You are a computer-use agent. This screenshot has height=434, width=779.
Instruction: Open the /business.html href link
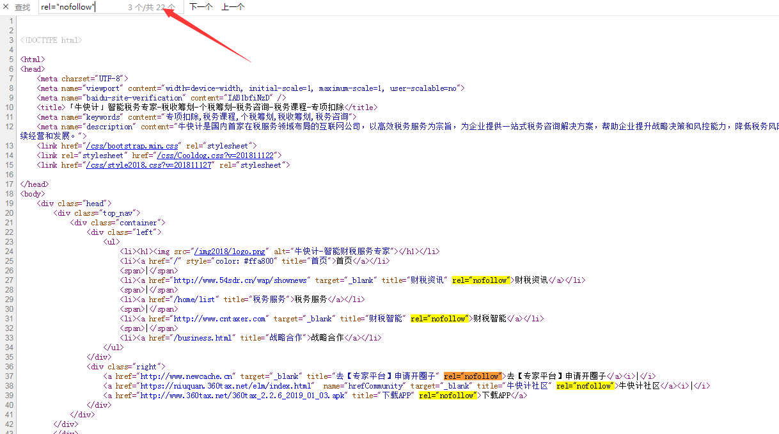pyautogui.click(x=204, y=338)
